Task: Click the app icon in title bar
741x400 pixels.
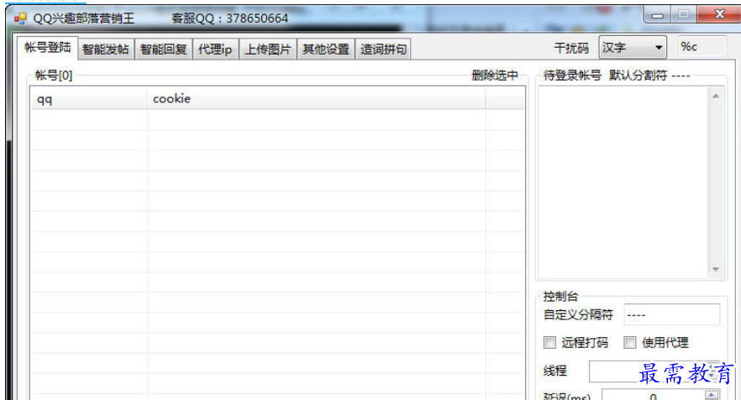Action: (x=20, y=18)
